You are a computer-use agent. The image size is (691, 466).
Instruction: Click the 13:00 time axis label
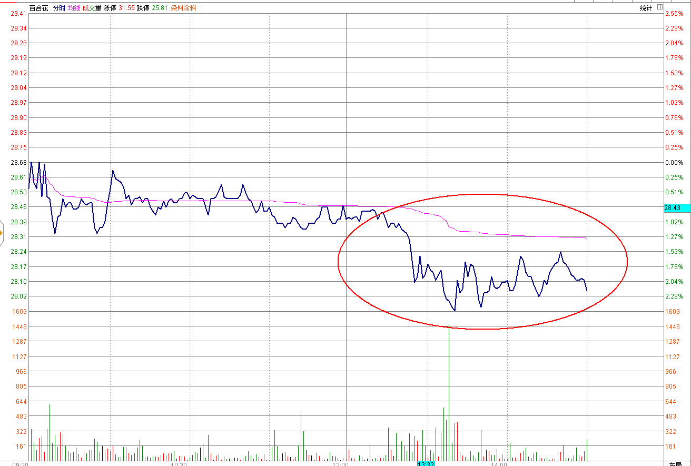(340, 463)
